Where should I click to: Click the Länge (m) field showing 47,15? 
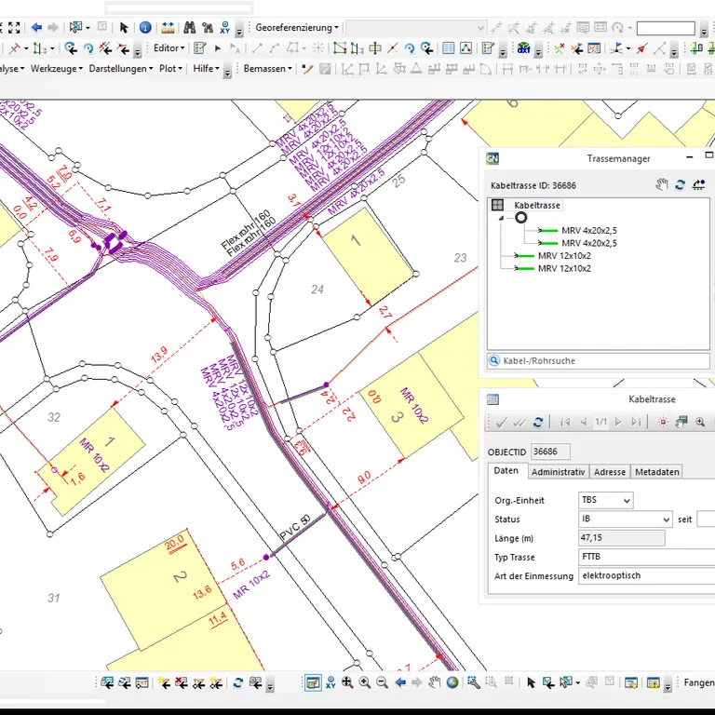pos(621,538)
